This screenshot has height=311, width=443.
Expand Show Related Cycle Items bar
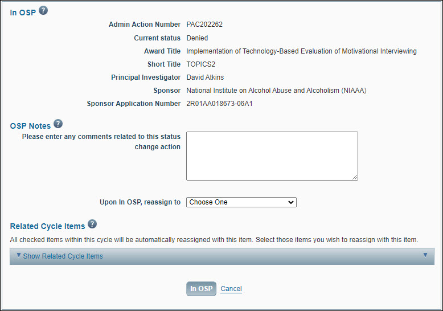click(221, 256)
